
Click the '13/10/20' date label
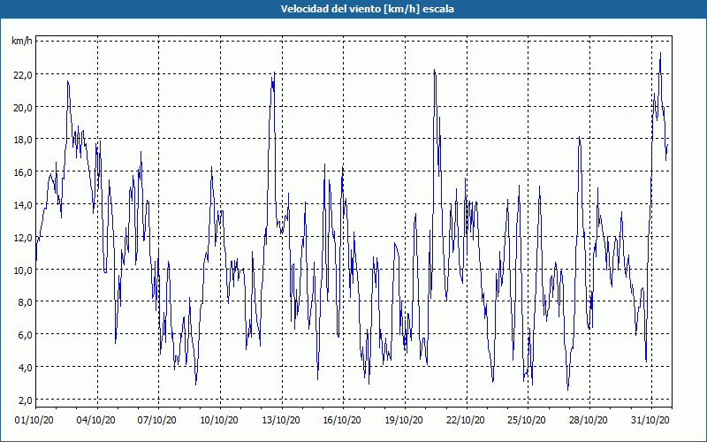[x=281, y=420]
